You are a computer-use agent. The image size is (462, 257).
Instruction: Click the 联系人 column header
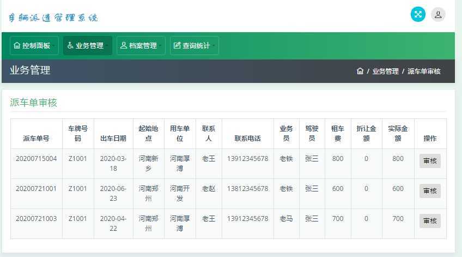pos(209,133)
